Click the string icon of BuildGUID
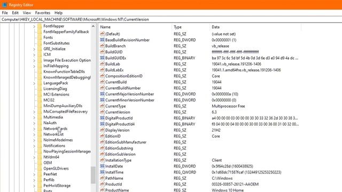The width and height of the screenshot is (342, 192). [102, 52]
